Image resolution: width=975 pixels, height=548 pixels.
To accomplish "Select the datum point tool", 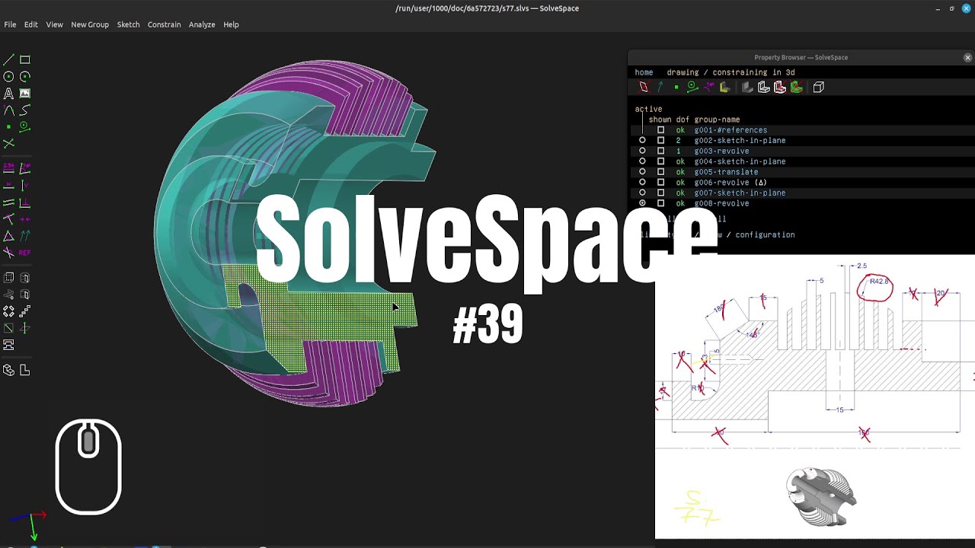I will [x=8, y=126].
